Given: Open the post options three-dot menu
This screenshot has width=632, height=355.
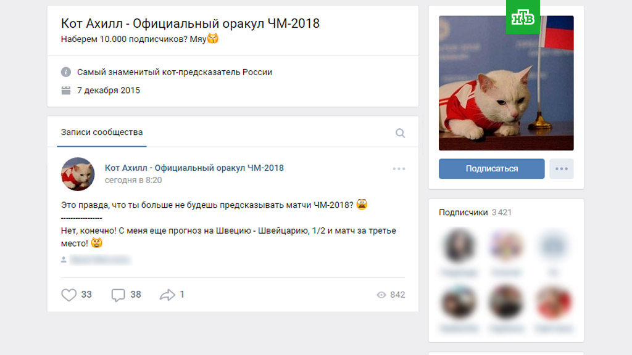Looking at the screenshot, I should [399, 169].
